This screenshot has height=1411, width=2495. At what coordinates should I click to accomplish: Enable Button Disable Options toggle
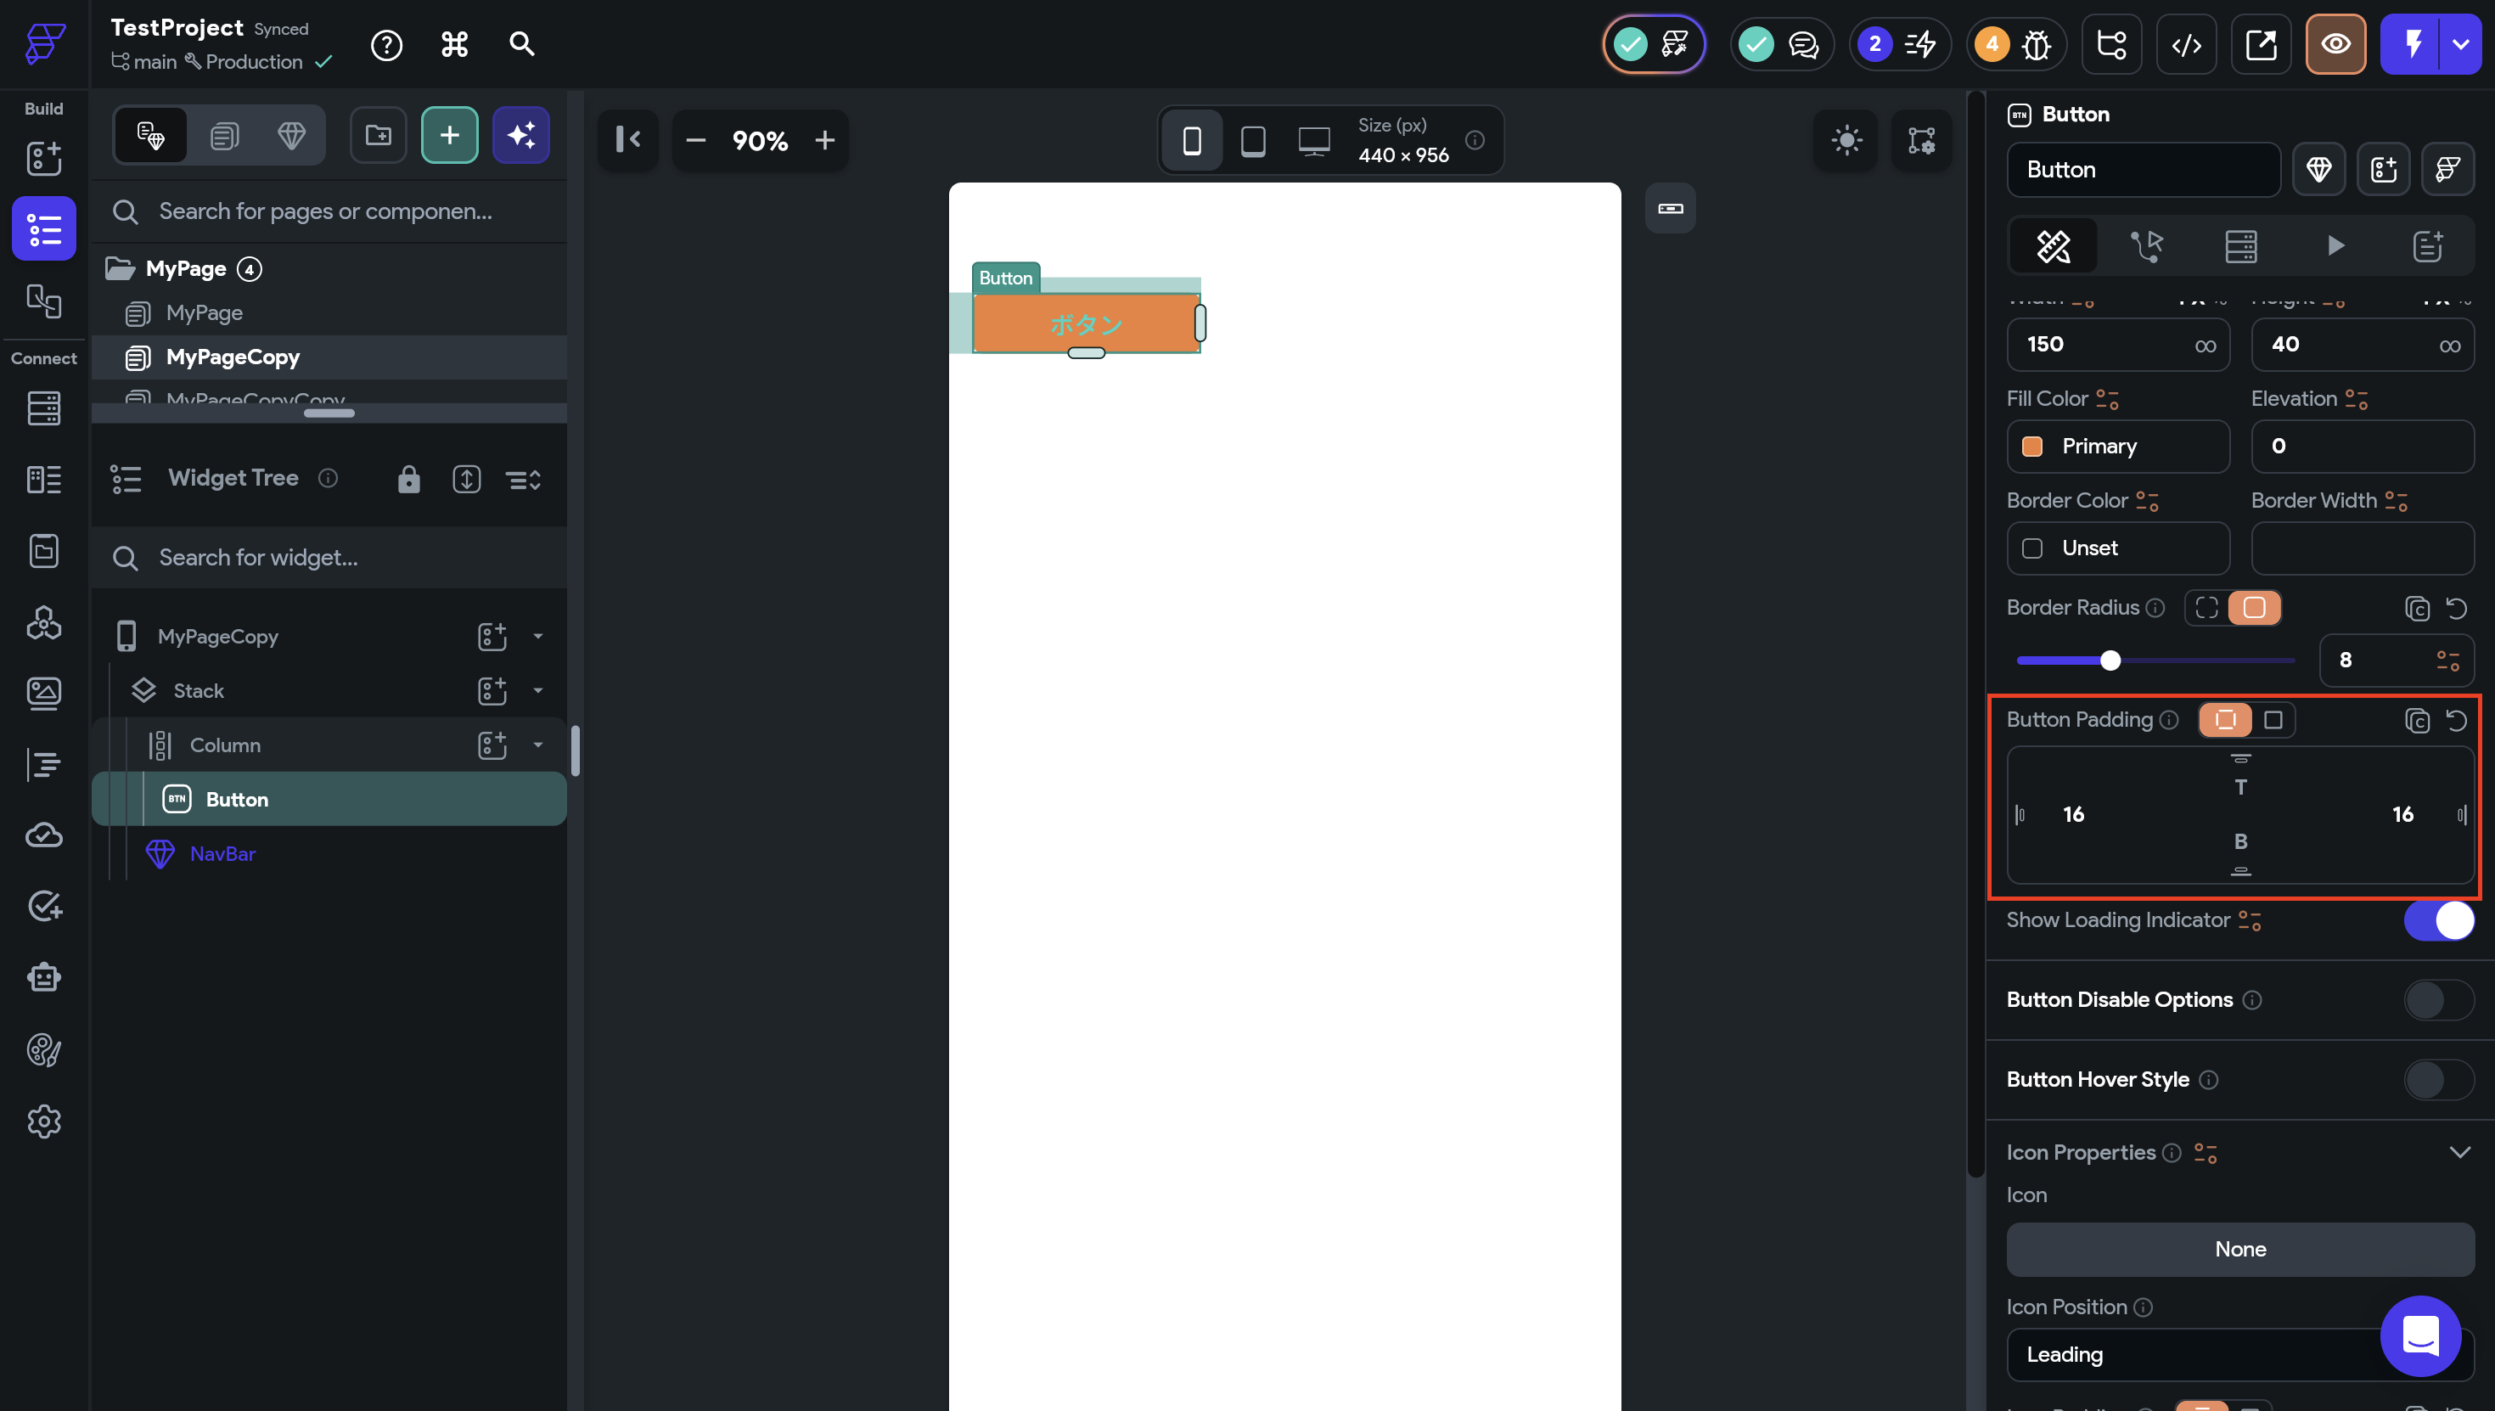coord(2439,1000)
